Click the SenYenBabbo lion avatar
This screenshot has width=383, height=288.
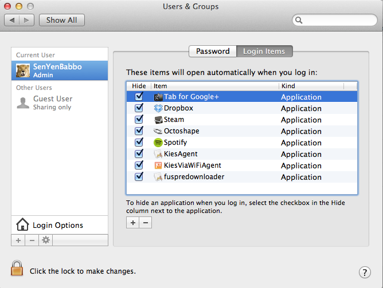pos(23,70)
